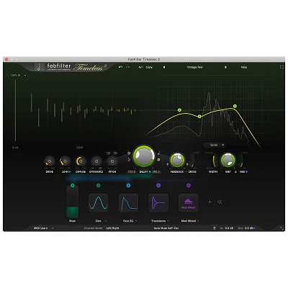Toggle the Lo-Fi blue modulation dot
This screenshot has width=288, height=288.
[x=70, y=172]
